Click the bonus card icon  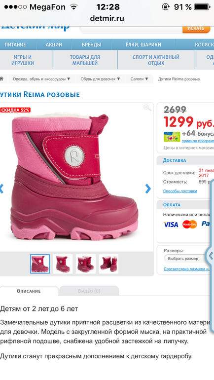coord(172,137)
